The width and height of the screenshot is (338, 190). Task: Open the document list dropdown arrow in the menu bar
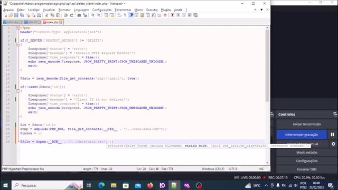[261, 9]
